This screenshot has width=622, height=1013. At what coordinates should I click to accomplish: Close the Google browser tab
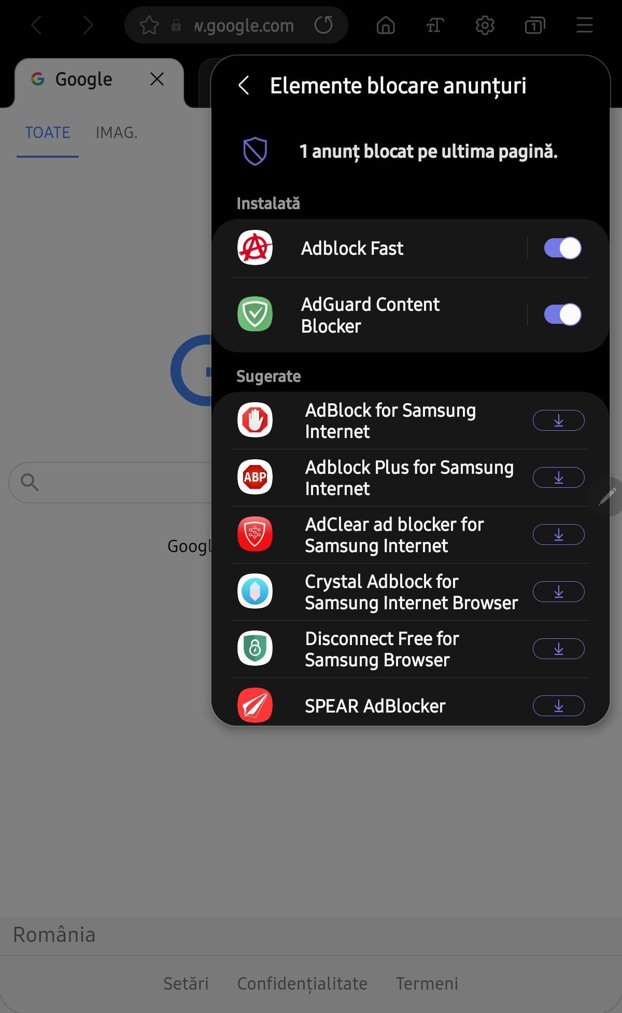click(x=157, y=79)
